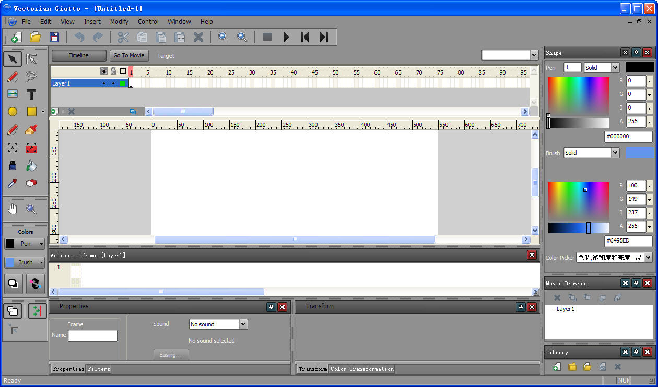
Task: Open the Modify menu
Action: pyautogui.click(x=119, y=22)
